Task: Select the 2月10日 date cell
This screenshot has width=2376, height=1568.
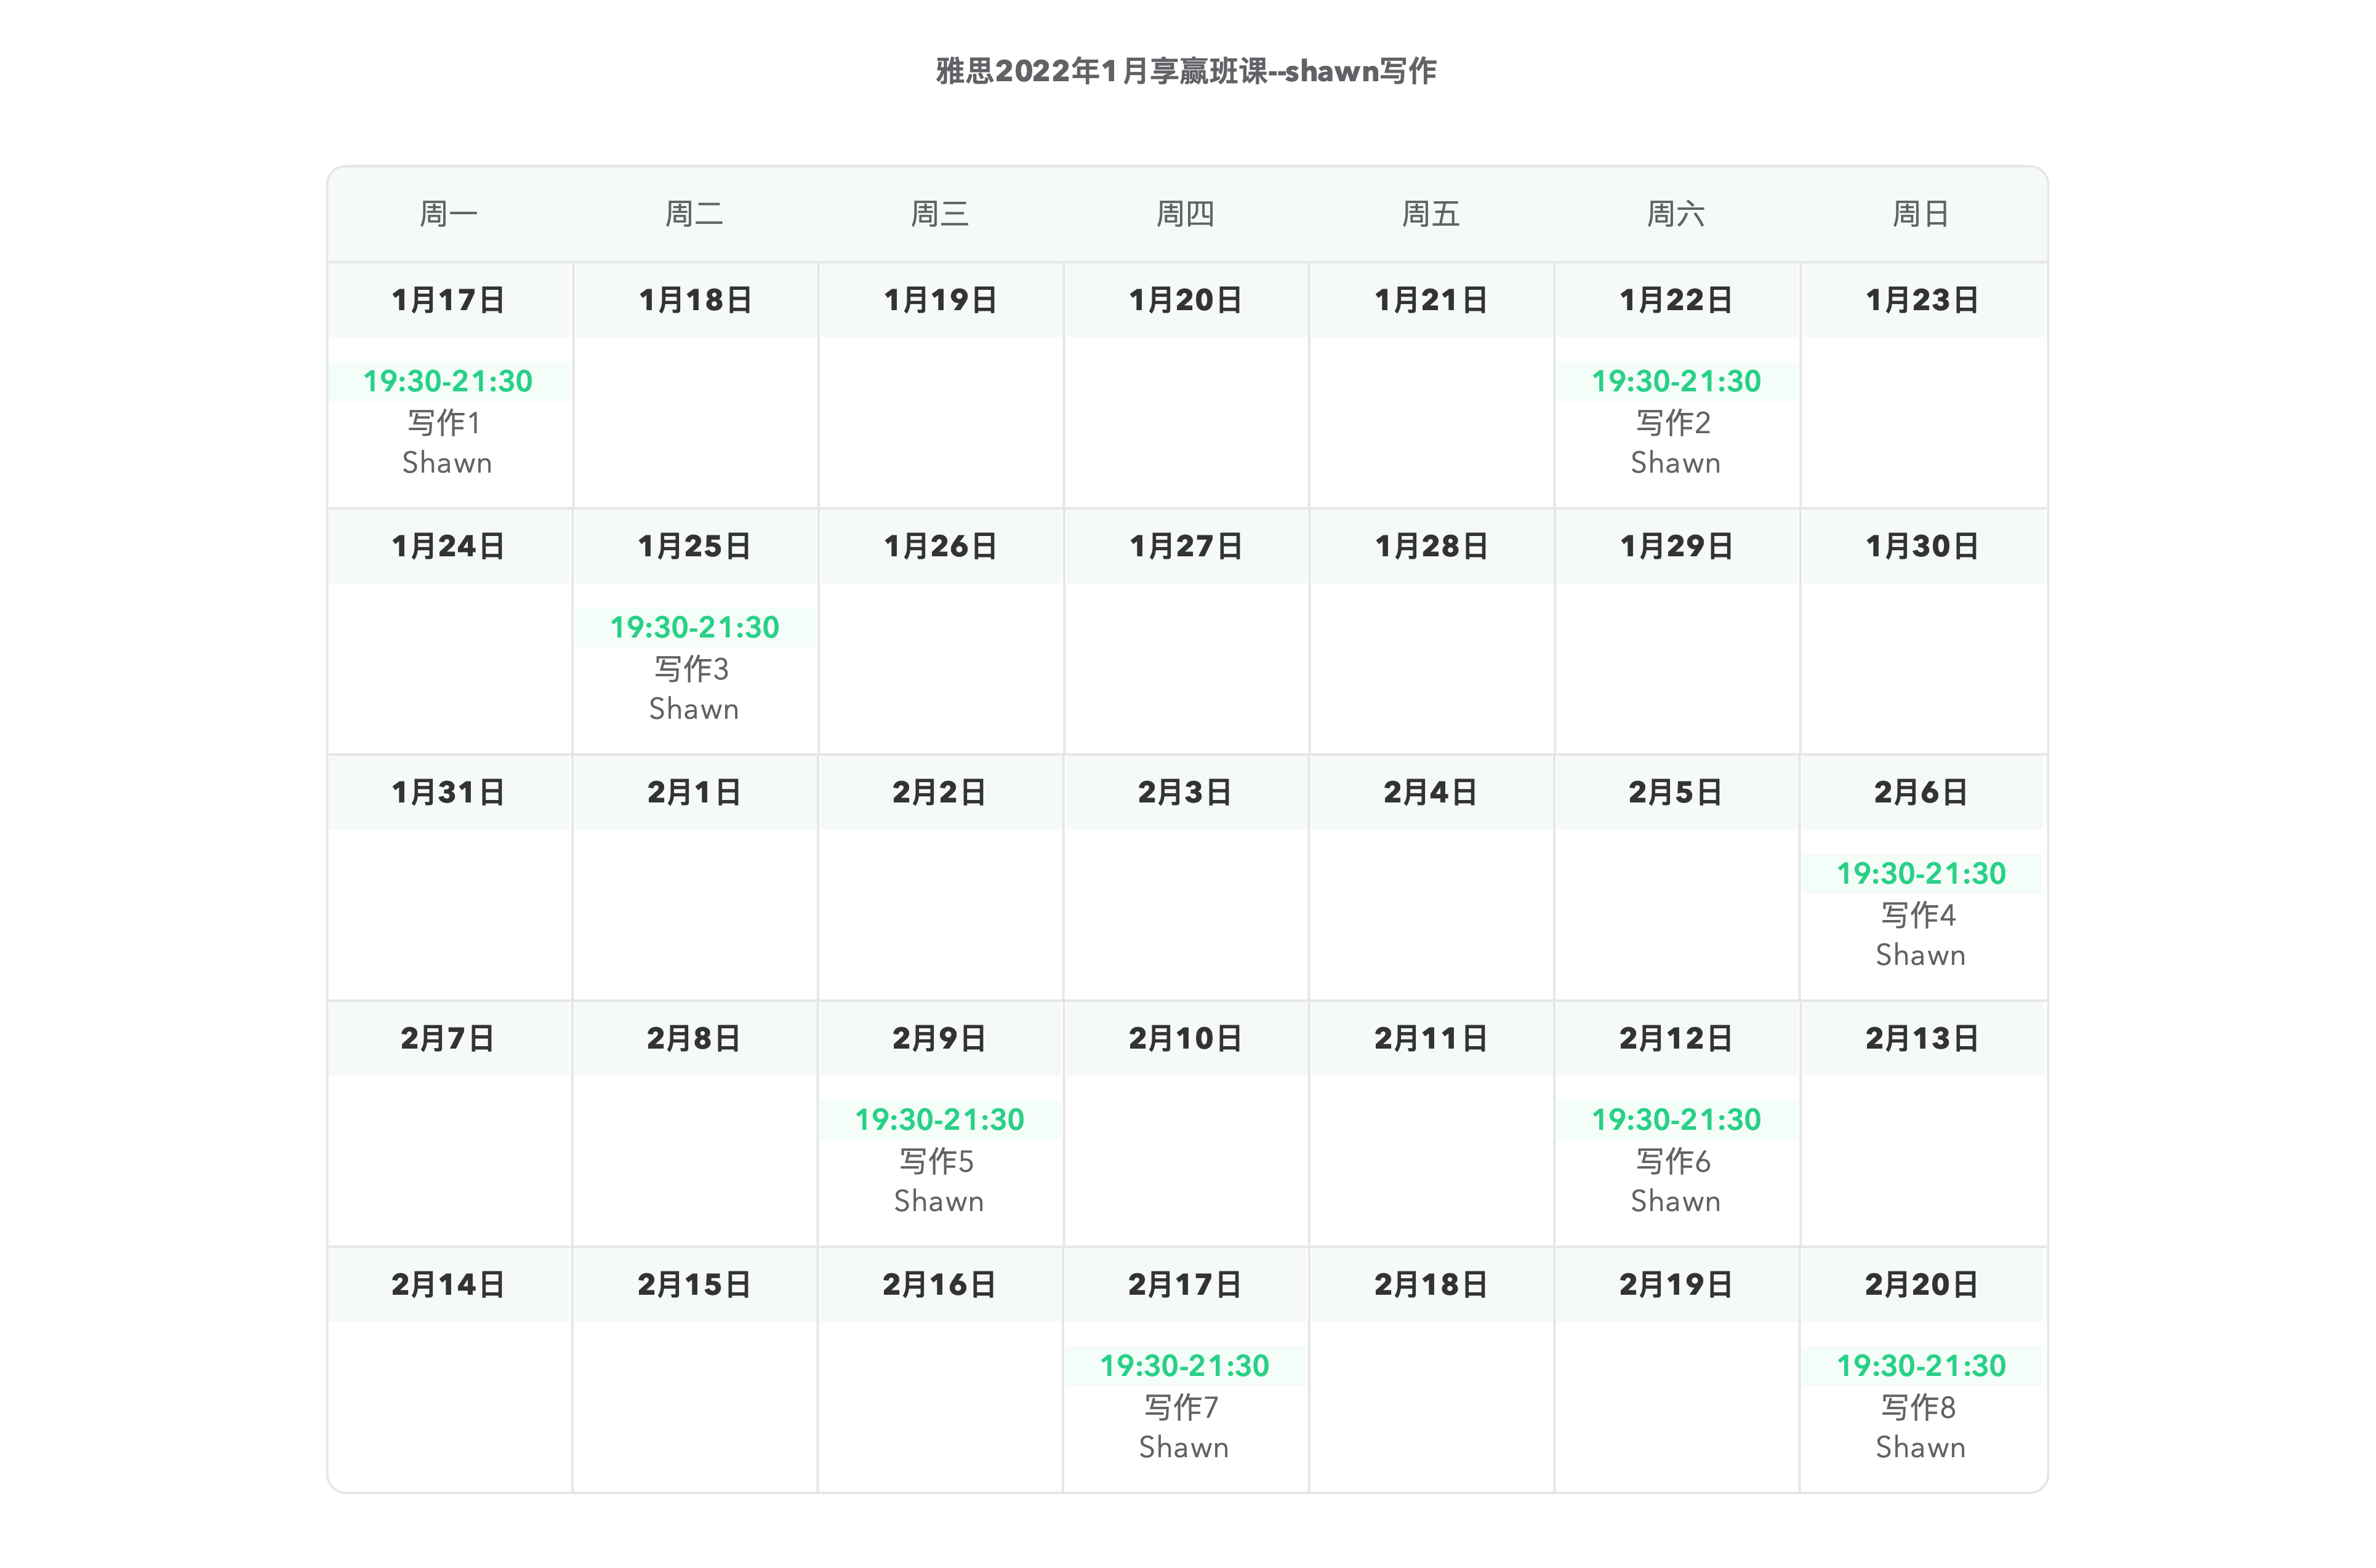Action: point(1186,1039)
